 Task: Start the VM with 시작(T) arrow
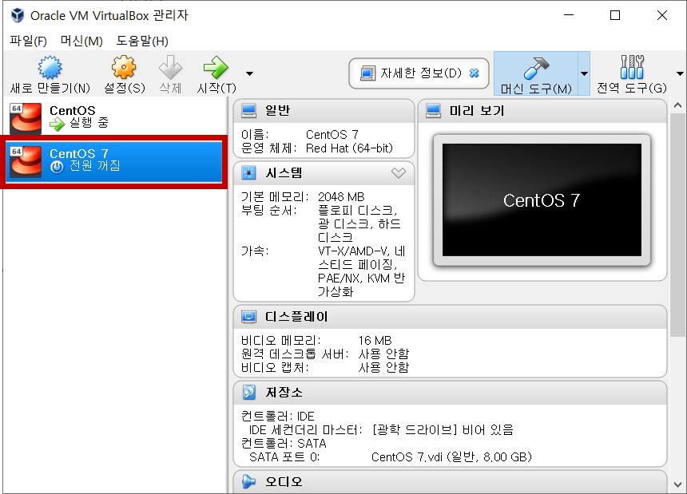[x=216, y=67]
